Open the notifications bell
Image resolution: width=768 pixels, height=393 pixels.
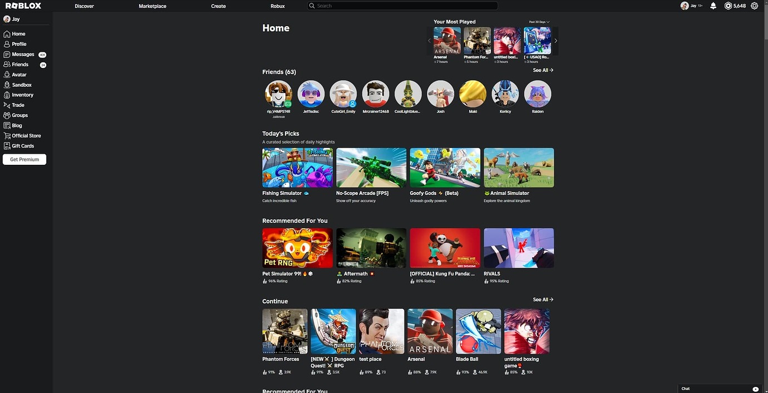(713, 6)
